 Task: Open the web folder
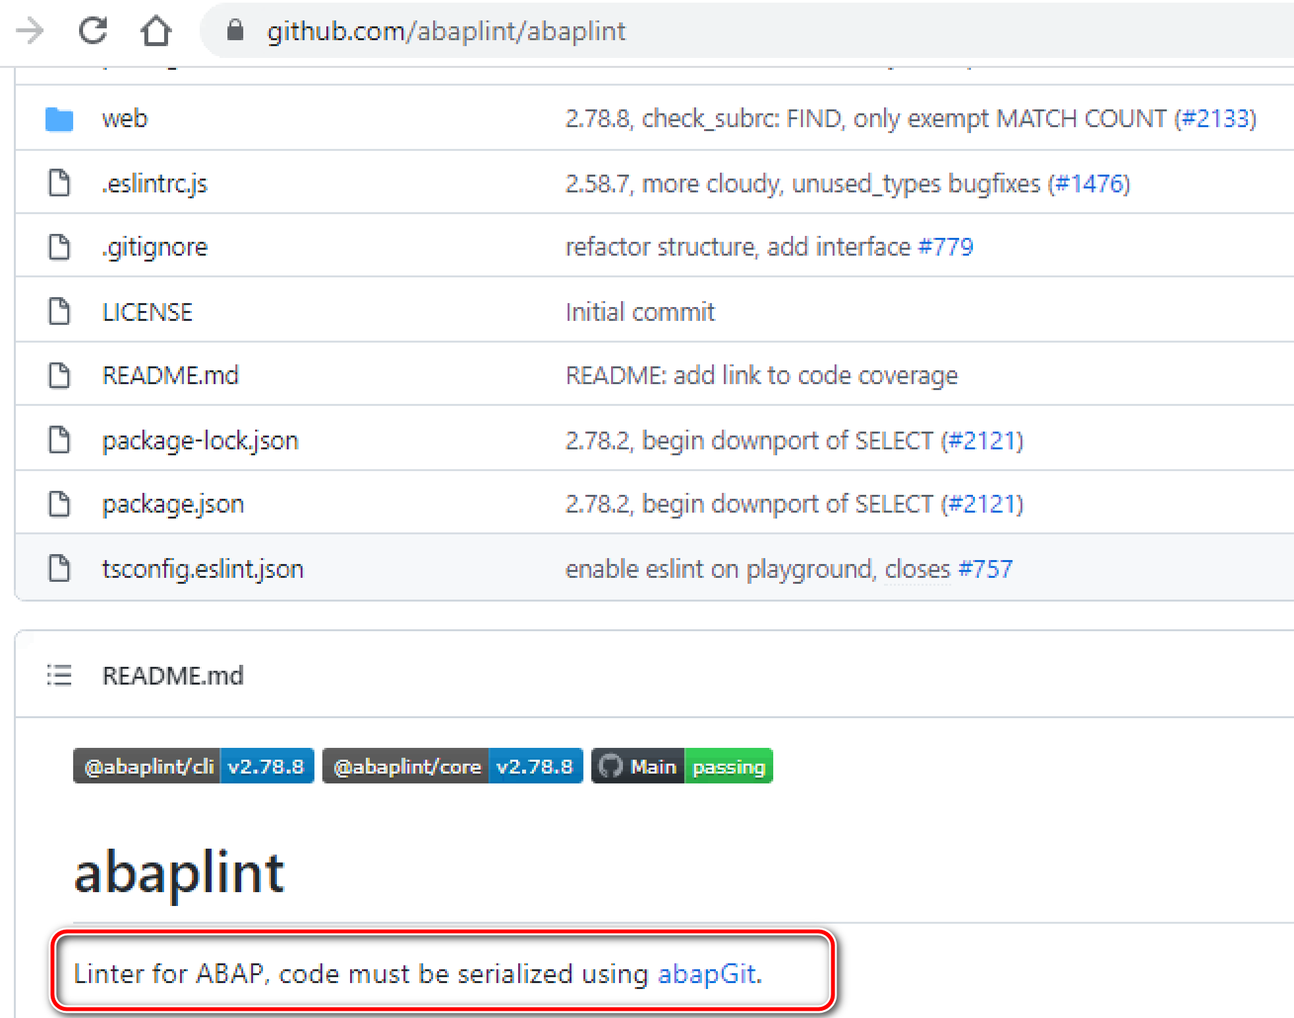click(x=125, y=119)
